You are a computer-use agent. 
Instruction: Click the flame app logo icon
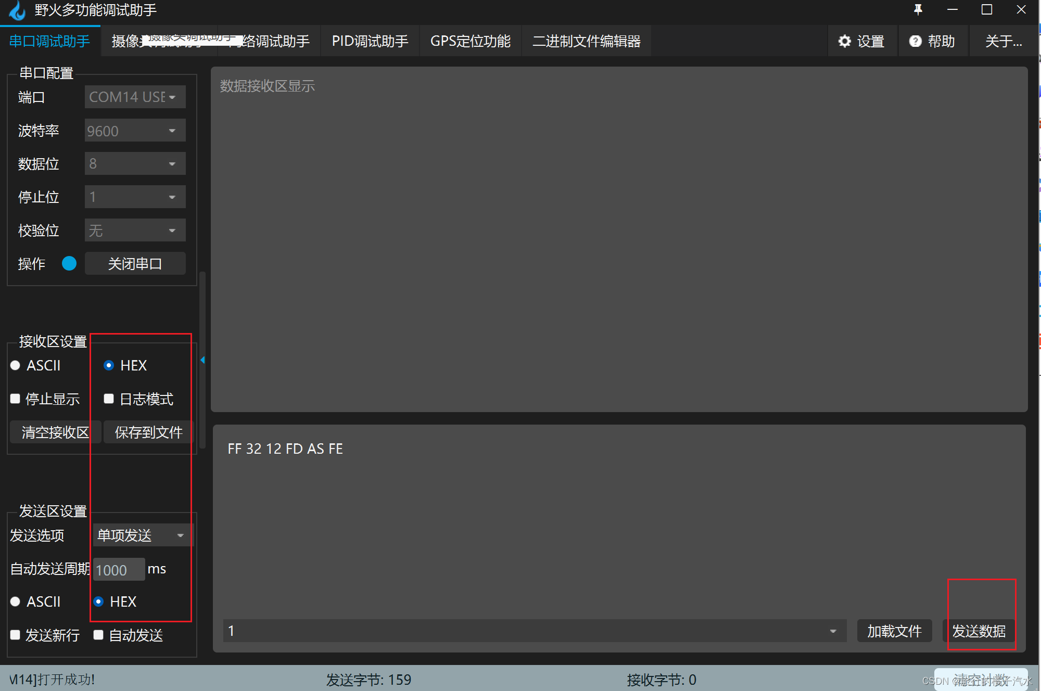pyautogui.click(x=17, y=11)
